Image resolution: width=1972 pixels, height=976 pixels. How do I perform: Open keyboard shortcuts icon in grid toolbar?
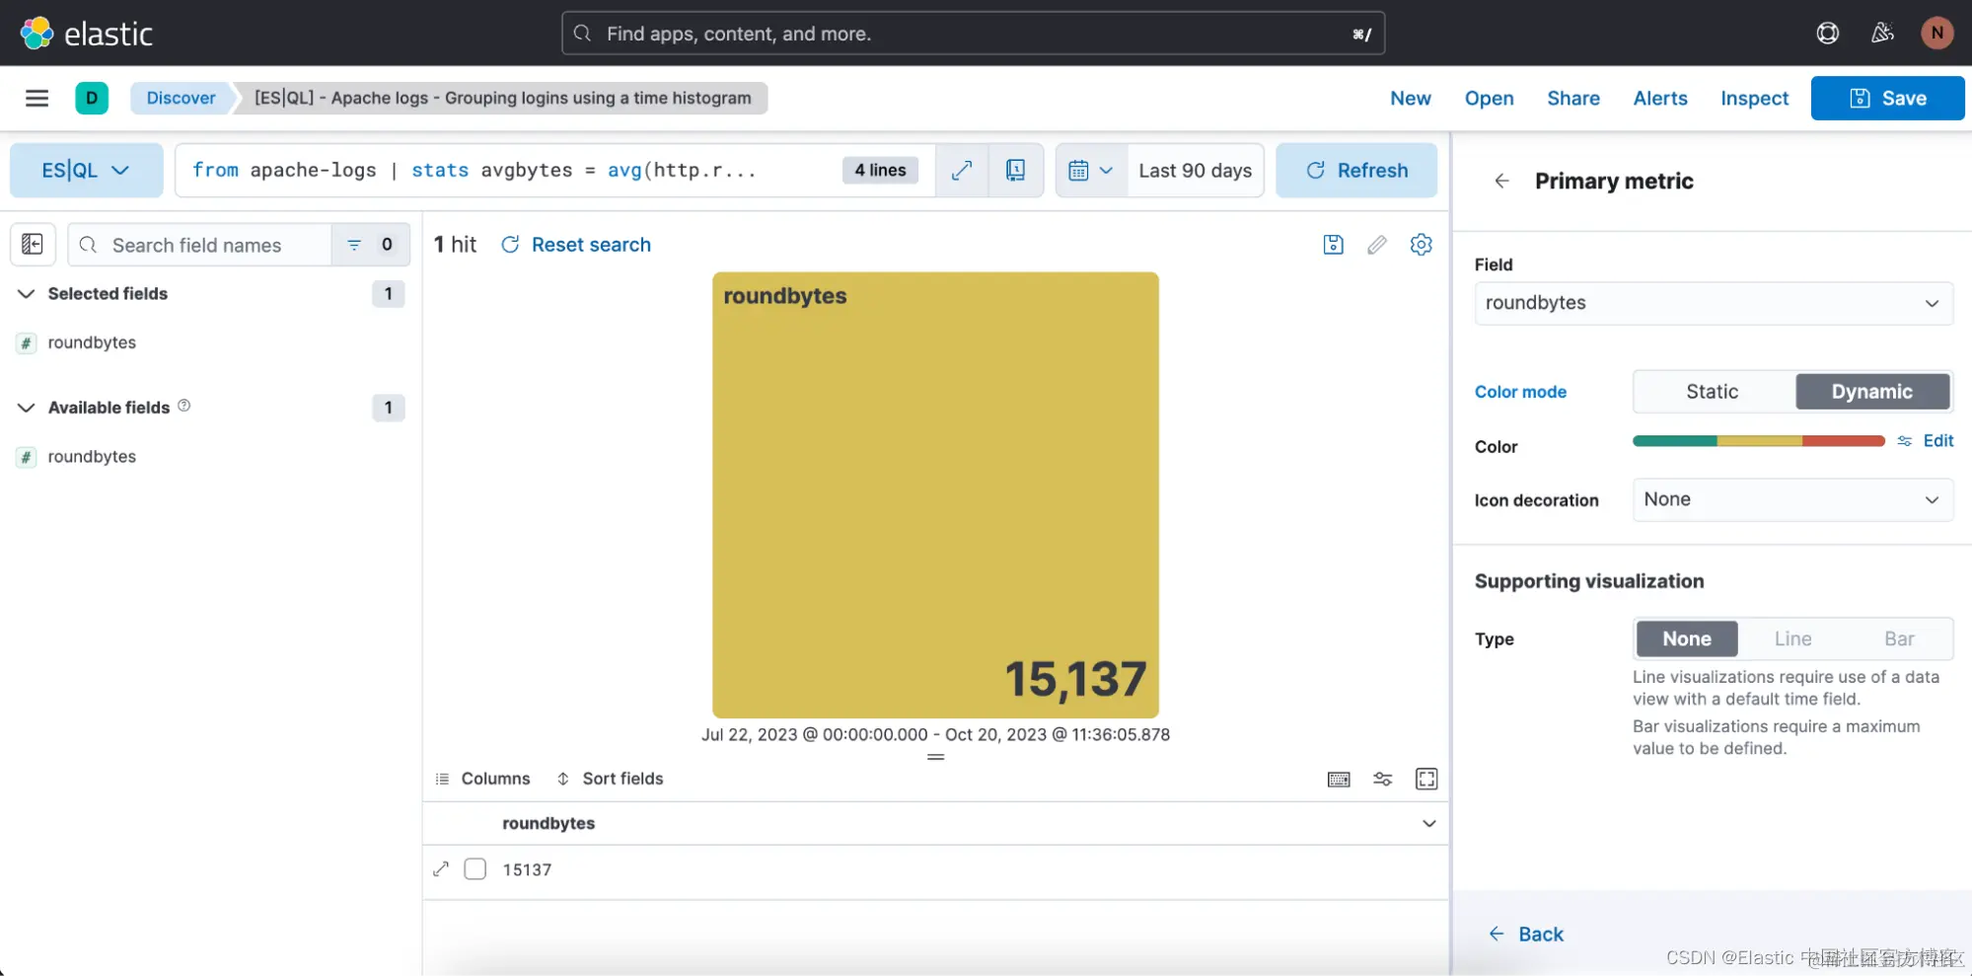[x=1339, y=780]
